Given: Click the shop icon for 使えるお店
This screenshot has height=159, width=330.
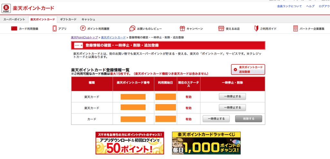Looking at the screenshot, I should tap(221, 29).
